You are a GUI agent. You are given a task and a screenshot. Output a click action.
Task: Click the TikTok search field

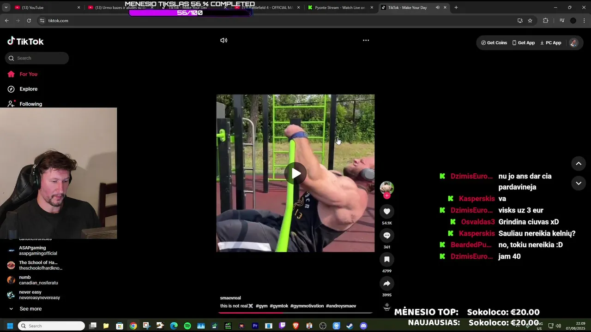37,58
